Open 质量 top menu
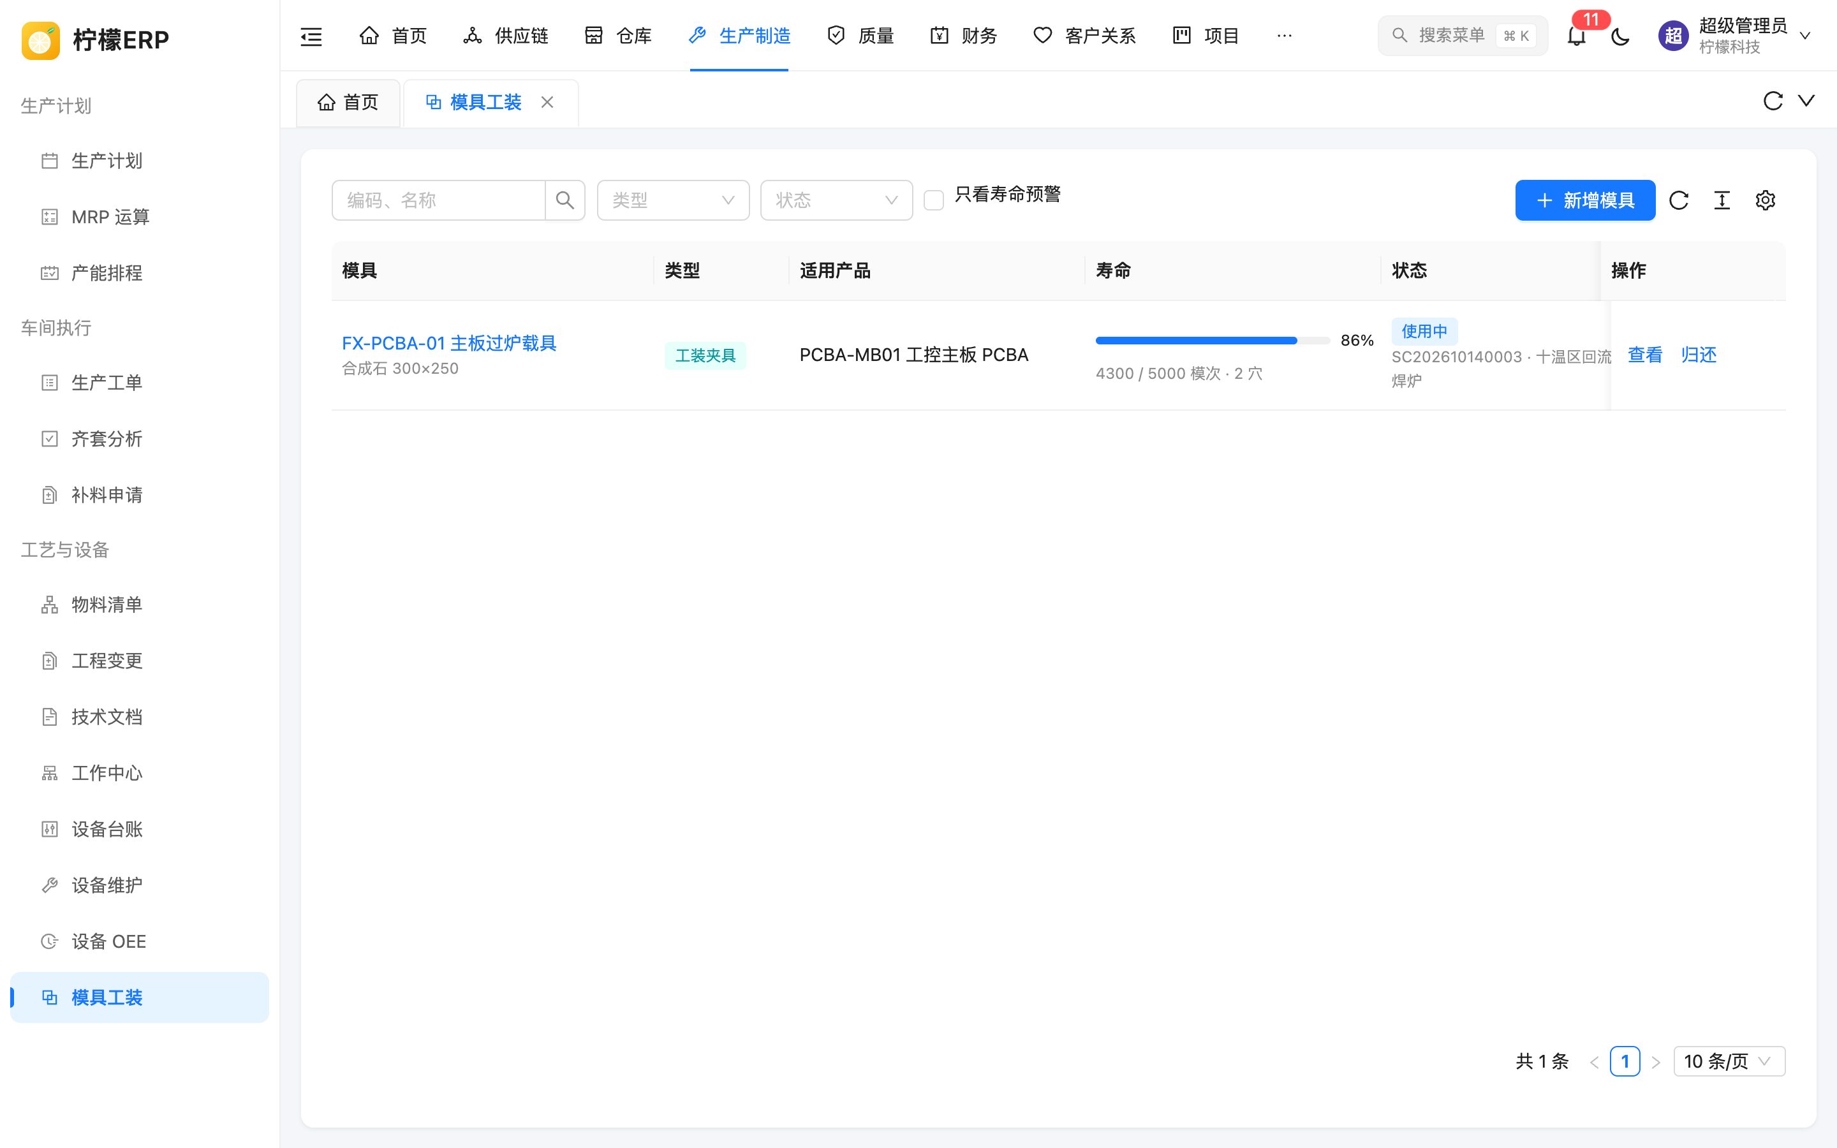 [860, 36]
